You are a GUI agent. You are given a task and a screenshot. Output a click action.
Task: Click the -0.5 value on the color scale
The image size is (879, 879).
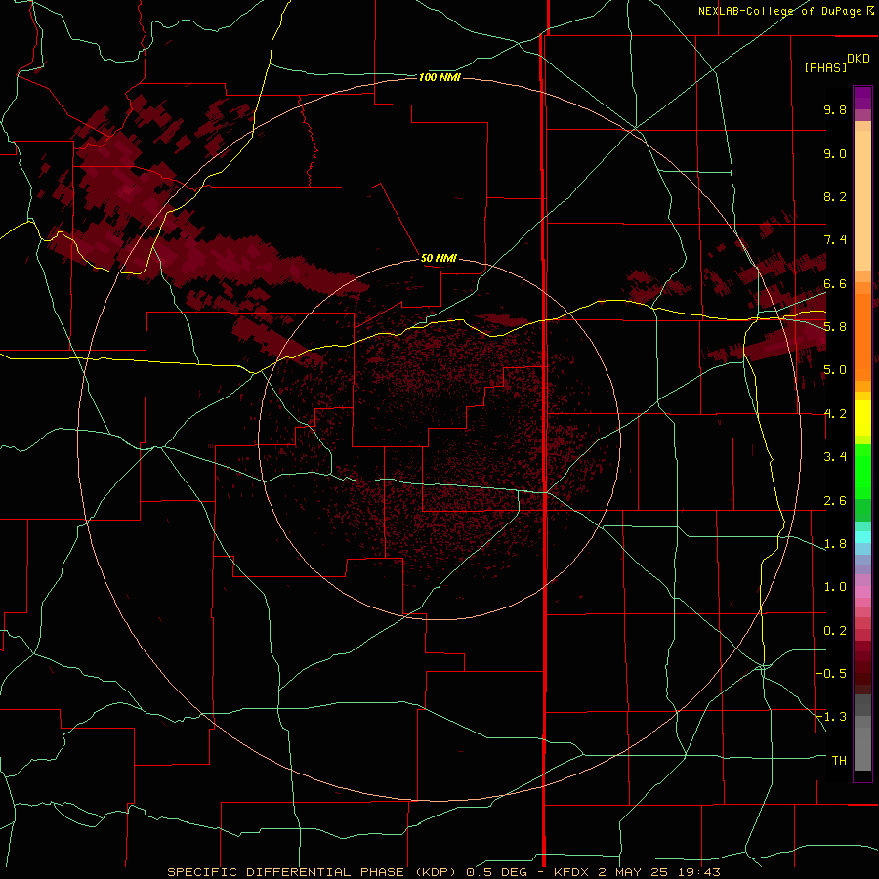click(x=831, y=674)
